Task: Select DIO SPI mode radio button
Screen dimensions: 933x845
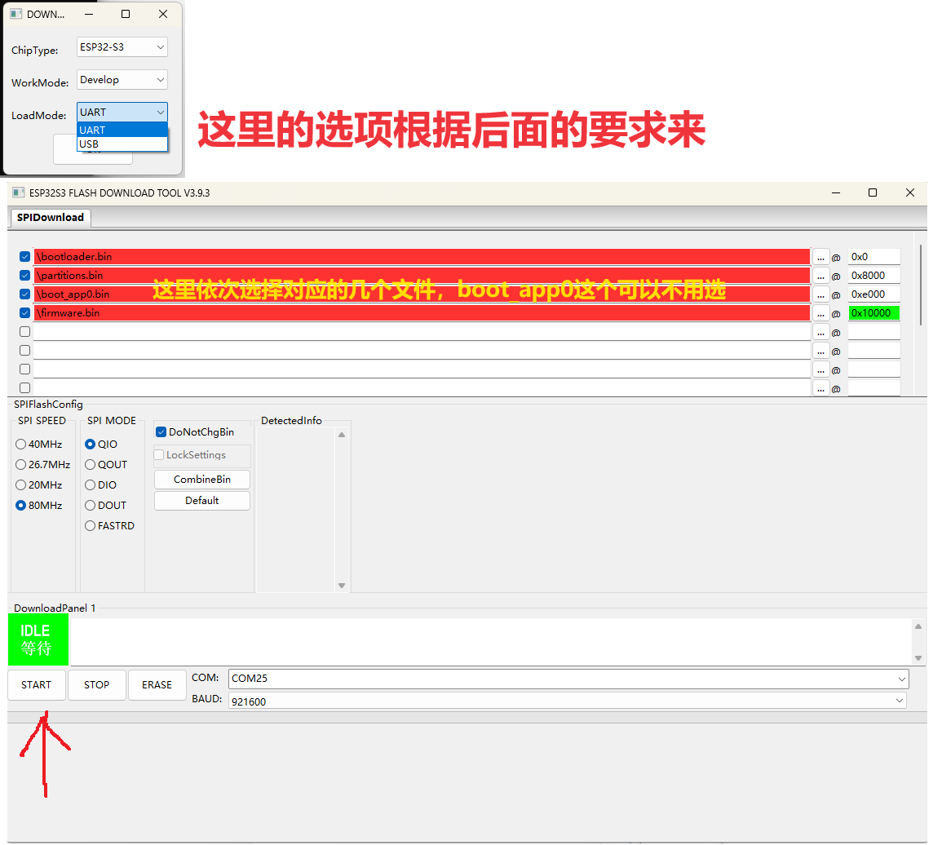Action: (x=91, y=485)
